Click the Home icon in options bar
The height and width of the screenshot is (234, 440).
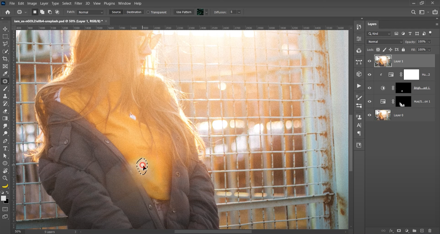tap(8, 12)
